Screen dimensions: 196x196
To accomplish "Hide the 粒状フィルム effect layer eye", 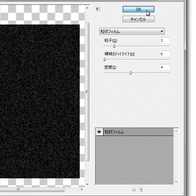I will [99, 132].
